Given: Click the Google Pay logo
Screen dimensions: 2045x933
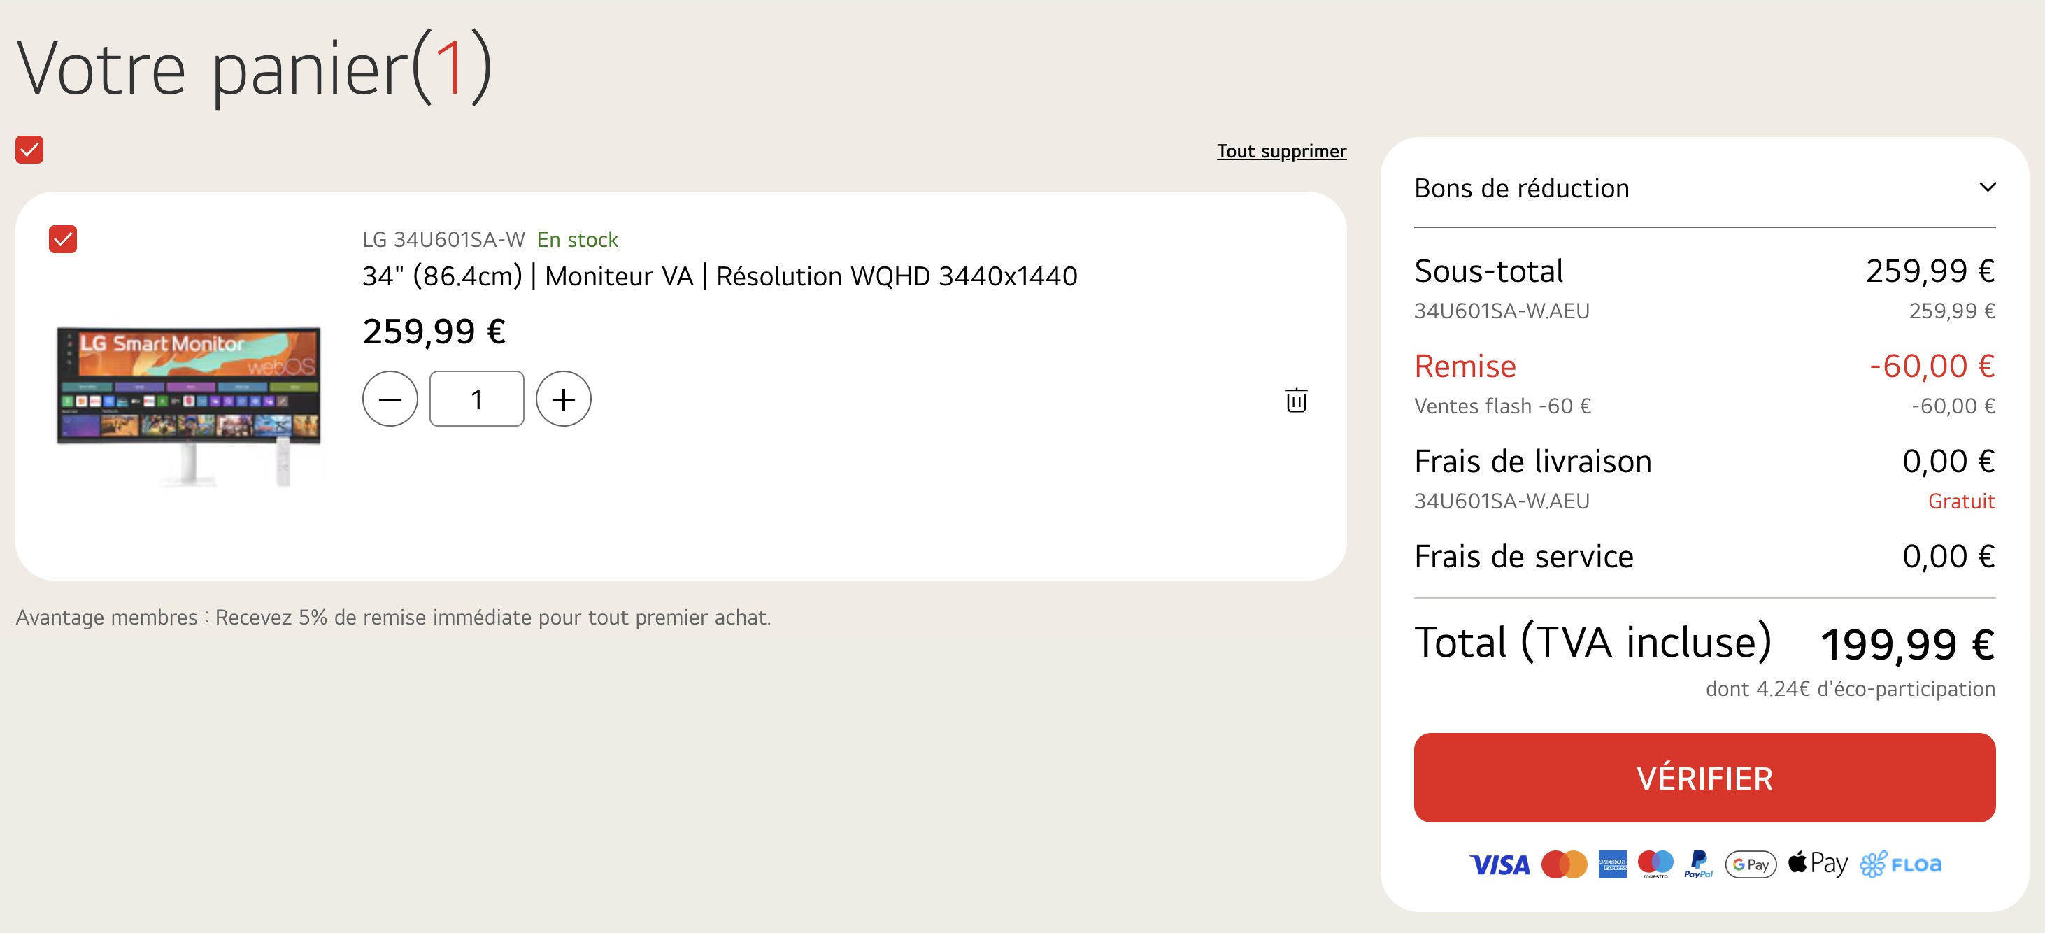Looking at the screenshot, I should click(x=1751, y=864).
